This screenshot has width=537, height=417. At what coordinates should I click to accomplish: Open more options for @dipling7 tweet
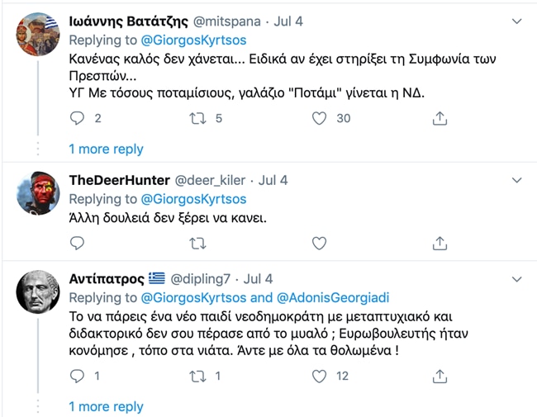coord(517,278)
